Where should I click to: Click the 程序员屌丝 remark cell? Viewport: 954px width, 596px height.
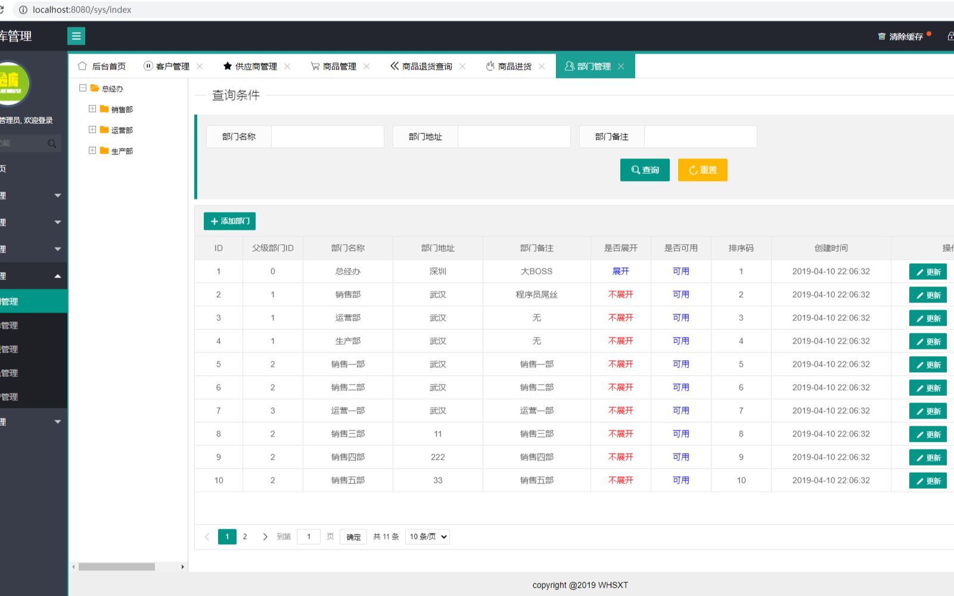pyautogui.click(x=537, y=294)
